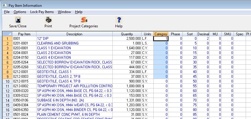Screen dimensions: 251x119
Task: Click the Quantity column header
Action: tap(127, 34)
